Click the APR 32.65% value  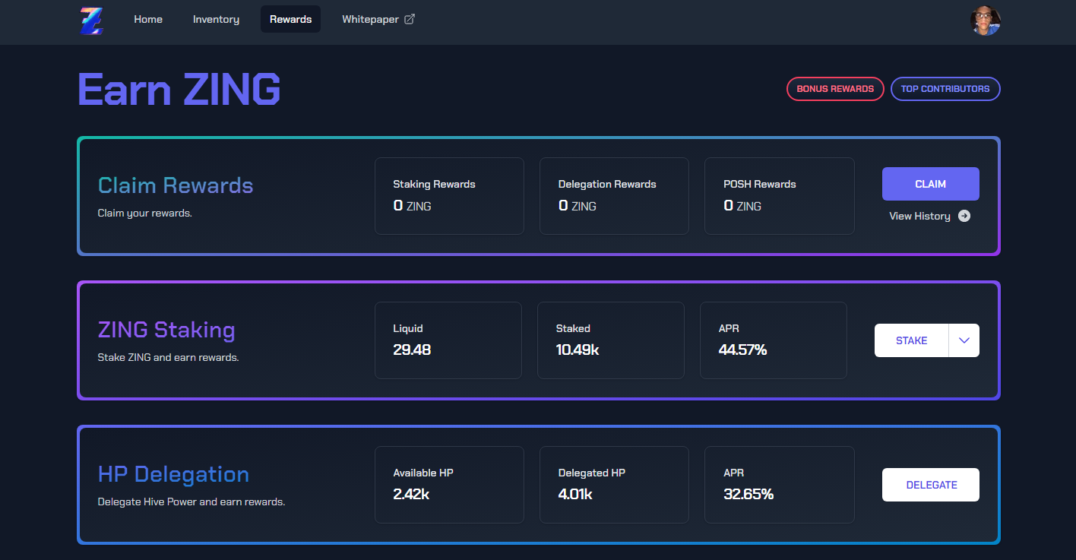[748, 495]
